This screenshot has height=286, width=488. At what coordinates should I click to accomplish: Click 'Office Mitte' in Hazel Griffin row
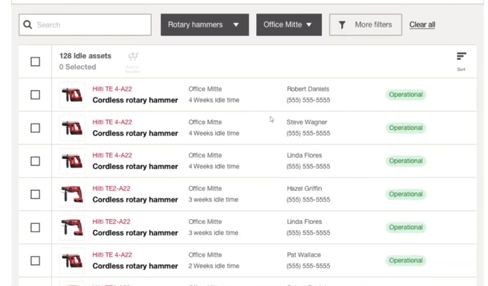pos(205,189)
